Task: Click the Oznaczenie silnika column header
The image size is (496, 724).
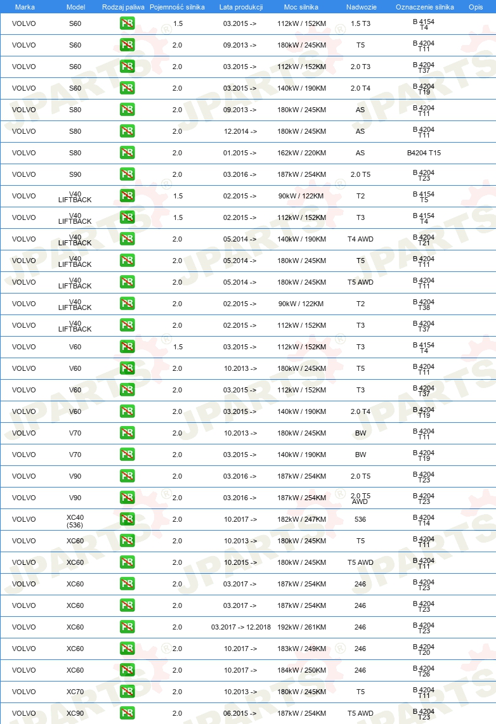Action: tap(425, 7)
